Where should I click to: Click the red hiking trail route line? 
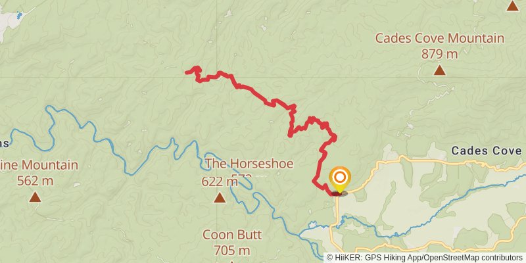coord(255,91)
